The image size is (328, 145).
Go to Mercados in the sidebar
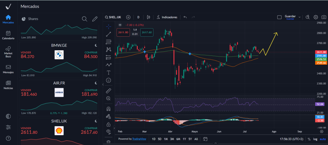pos(8,19)
